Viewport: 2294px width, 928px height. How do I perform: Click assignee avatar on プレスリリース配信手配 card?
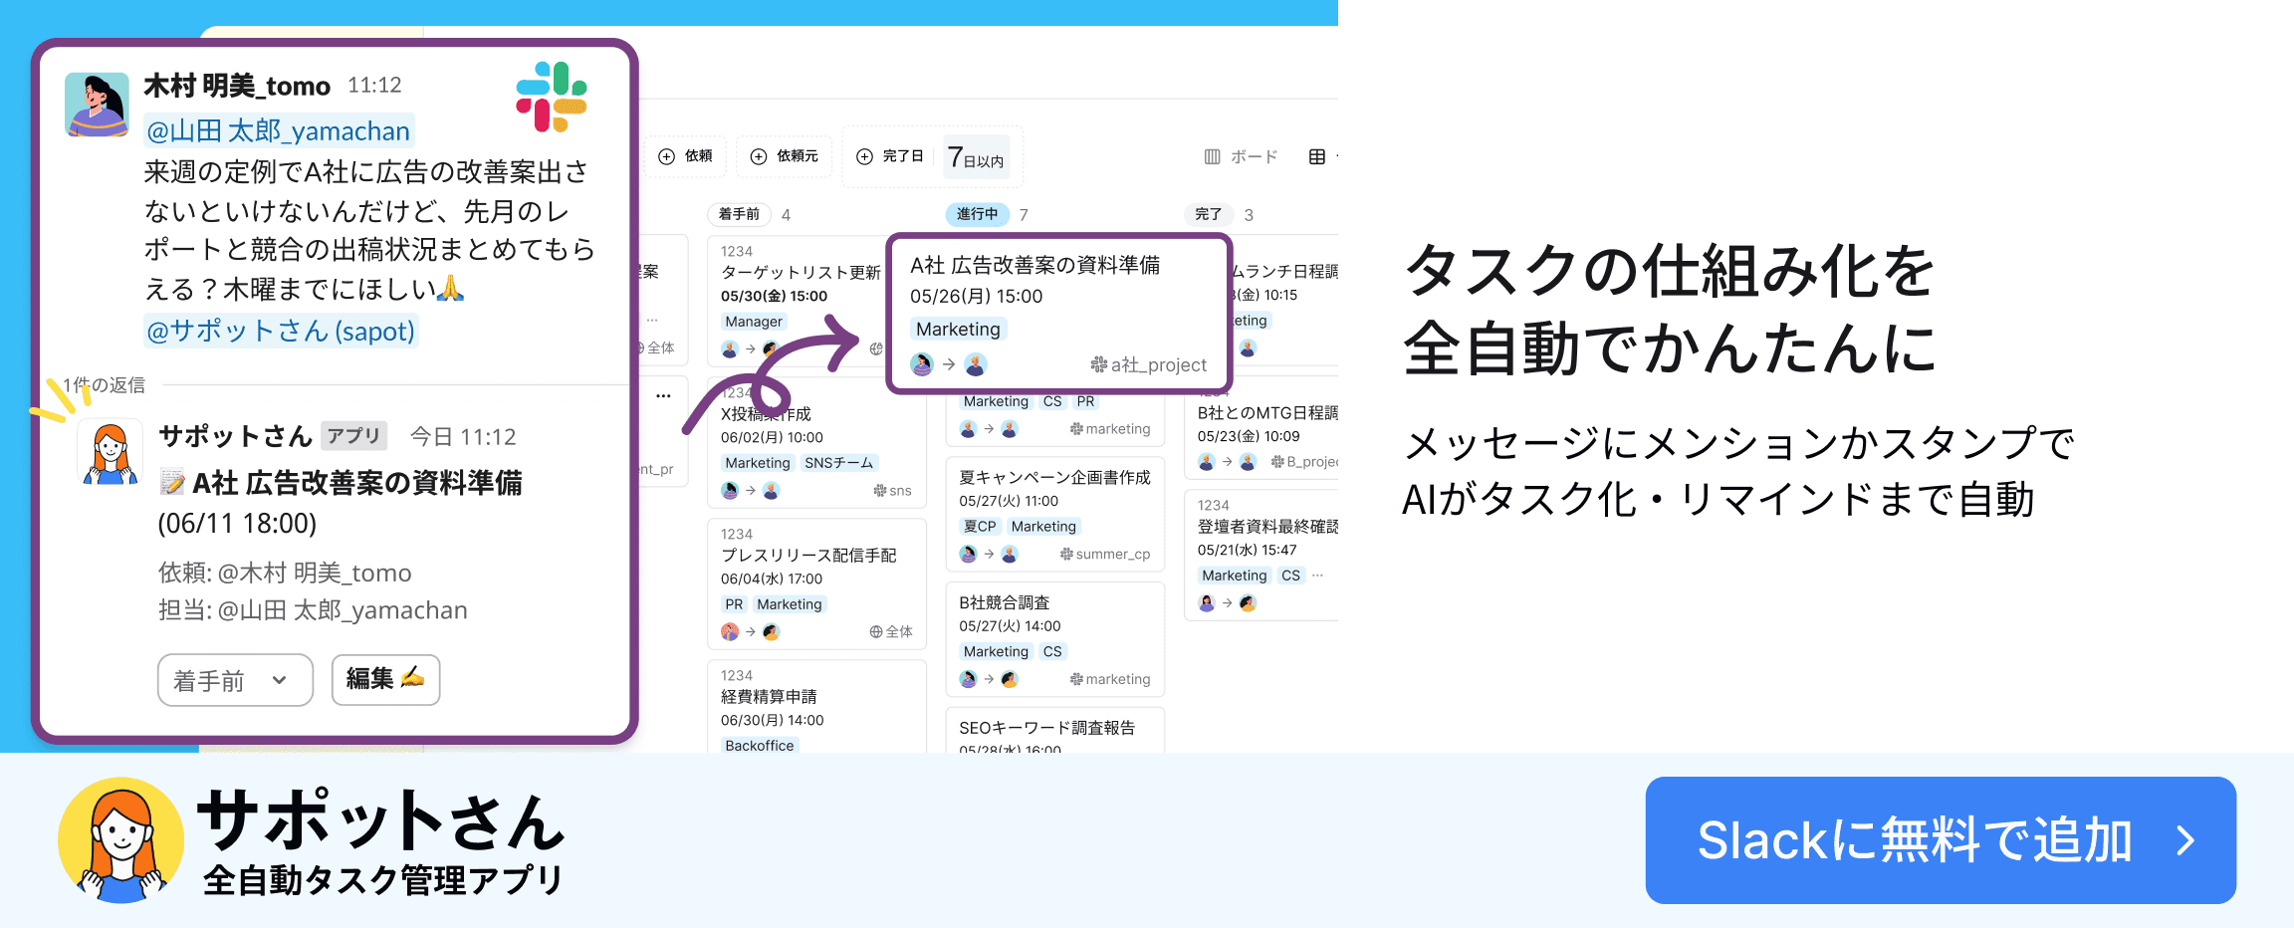coord(771,631)
